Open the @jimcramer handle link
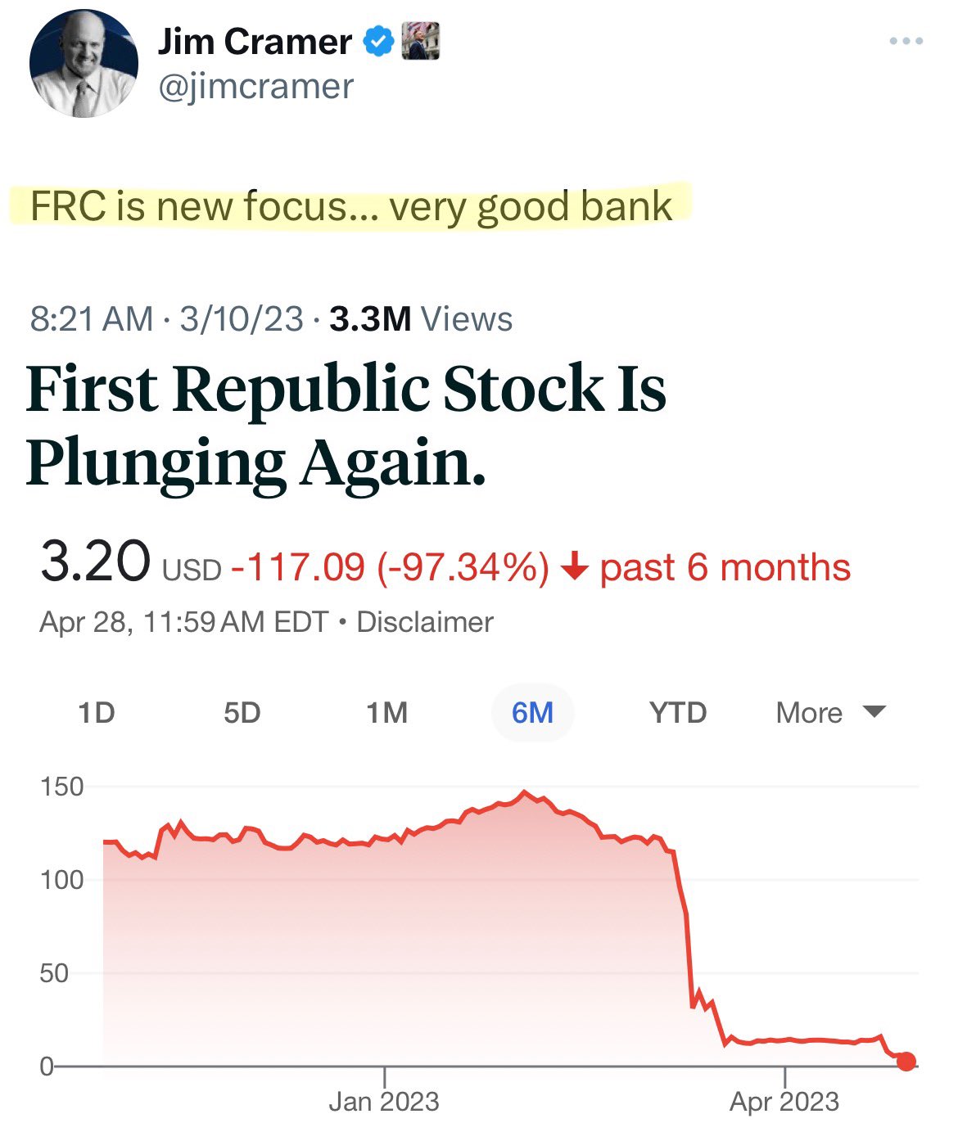Screen dimensions: 958x1132 [255, 86]
